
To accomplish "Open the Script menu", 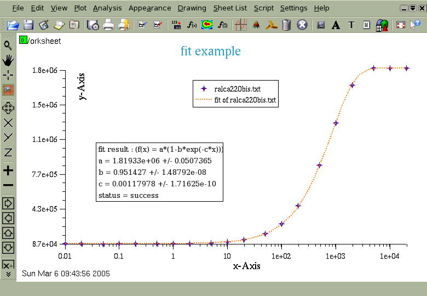I will (x=264, y=8).
